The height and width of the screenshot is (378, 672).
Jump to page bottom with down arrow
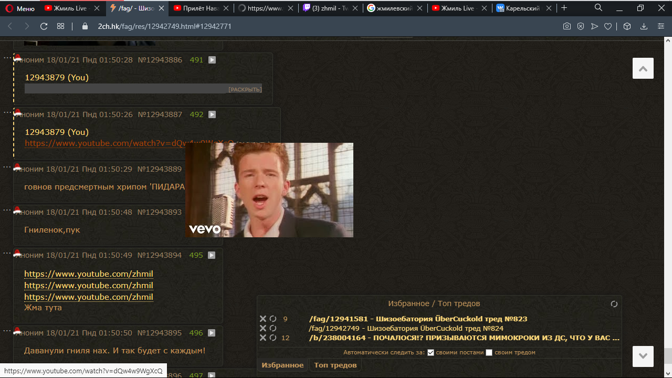(643, 356)
